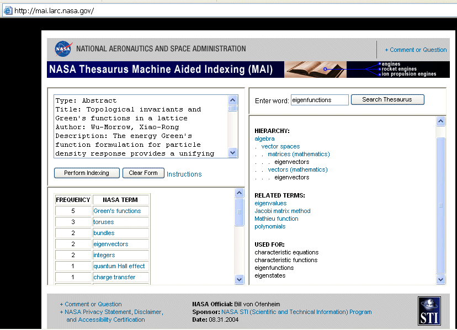Click Comment or Question in the header
This screenshot has height=330, width=457.
418,50
